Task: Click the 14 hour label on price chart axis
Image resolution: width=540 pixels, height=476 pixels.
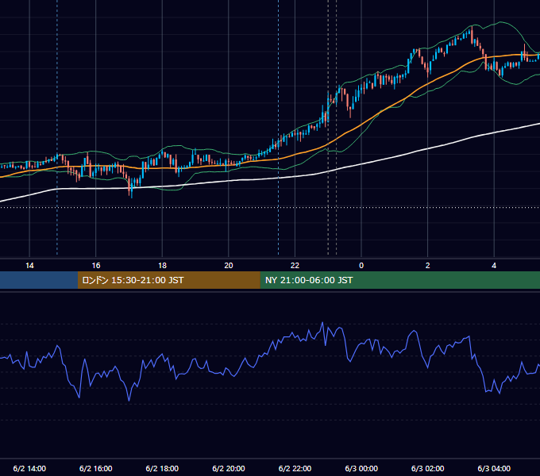Action: [x=29, y=266]
